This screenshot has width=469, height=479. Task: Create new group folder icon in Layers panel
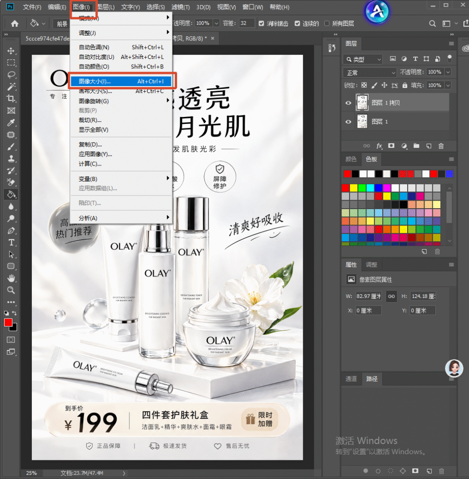[417, 146]
